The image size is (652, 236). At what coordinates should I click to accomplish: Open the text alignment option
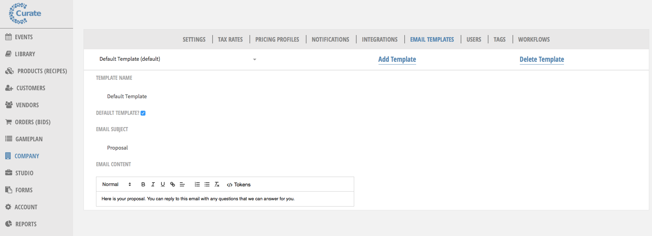[x=182, y=184]
